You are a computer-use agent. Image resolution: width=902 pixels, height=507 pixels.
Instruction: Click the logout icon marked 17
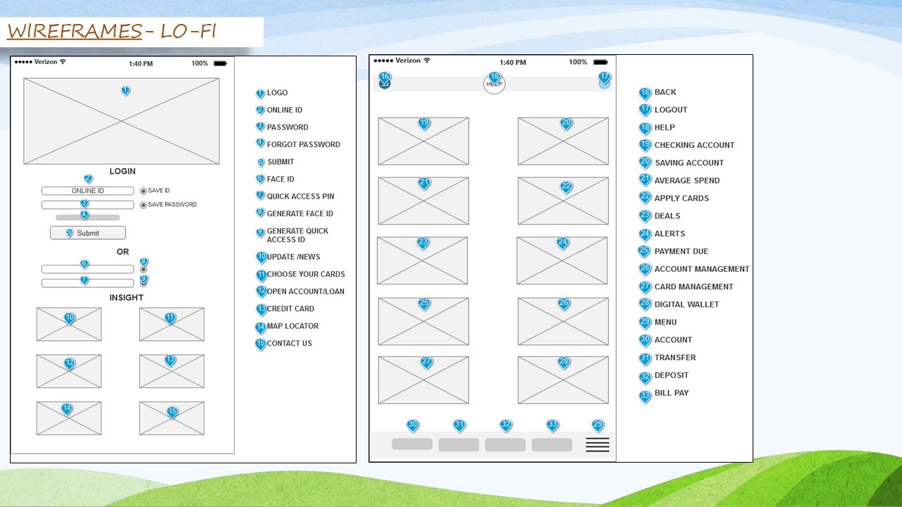coord(604,83)
